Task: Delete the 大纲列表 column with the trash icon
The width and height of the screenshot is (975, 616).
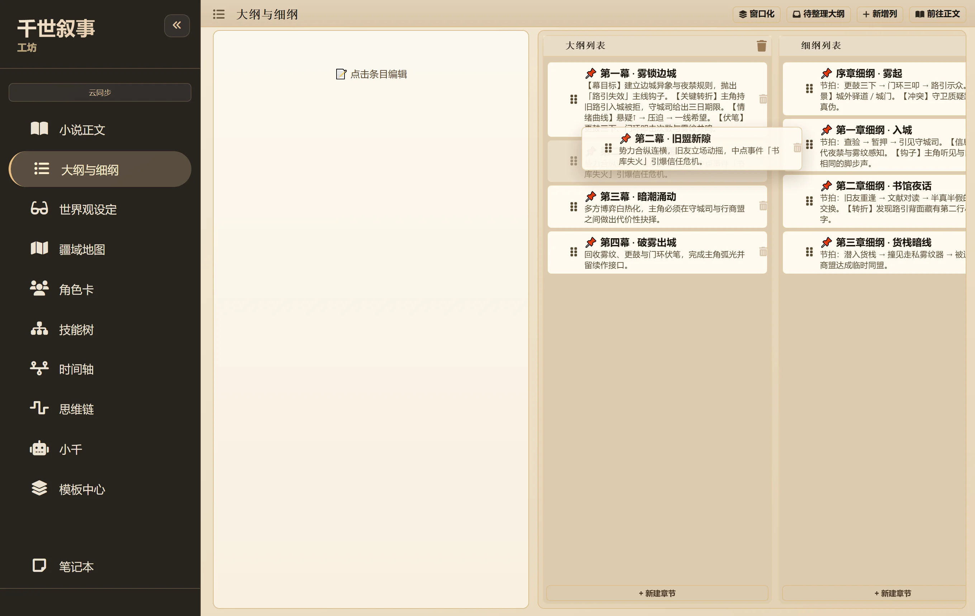Action: pyautogui.click(x=762, y=46)
